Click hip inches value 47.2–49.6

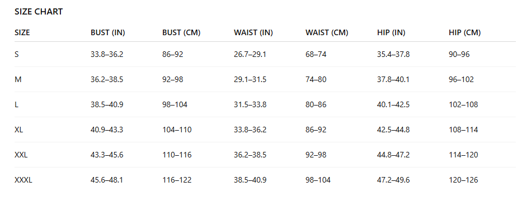(x=393, y=180)
